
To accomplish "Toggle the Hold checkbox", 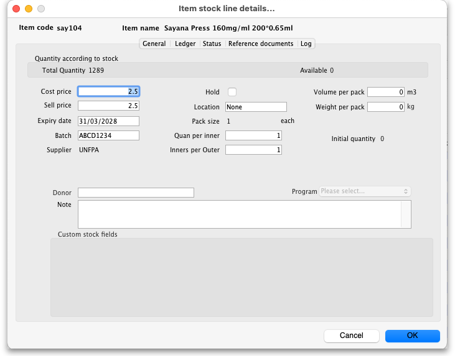I will click(232, 92).
